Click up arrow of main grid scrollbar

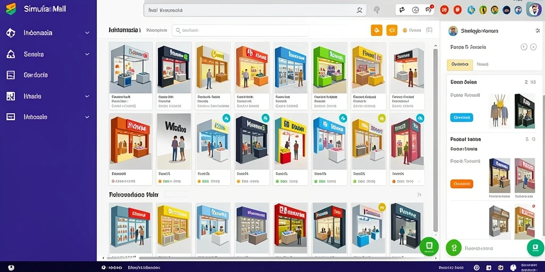pyautogui.click(x=435, y=46)
